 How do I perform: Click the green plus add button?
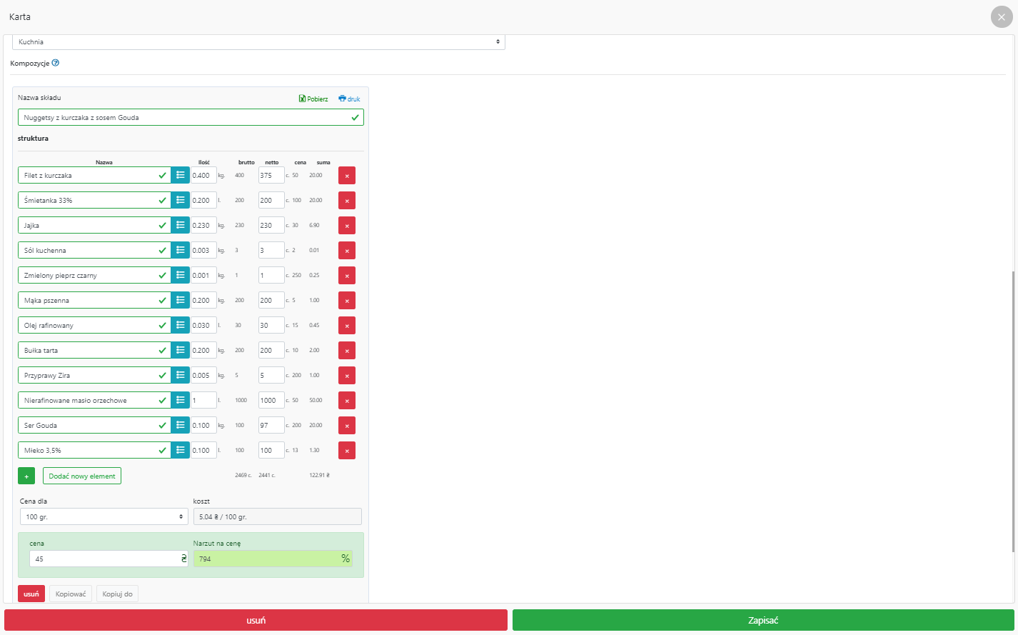[26, 476]
